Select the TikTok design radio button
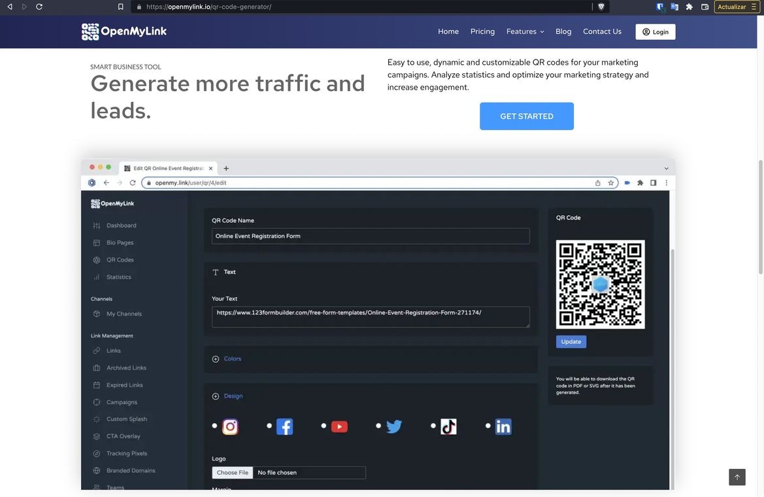 [x=433, y=426]
